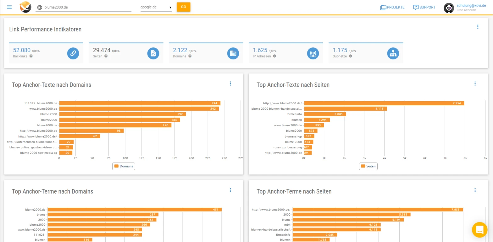The height and width of the screenshot is (242, 493).
Task: Click the Domains building icon
Action: point(233,53)
